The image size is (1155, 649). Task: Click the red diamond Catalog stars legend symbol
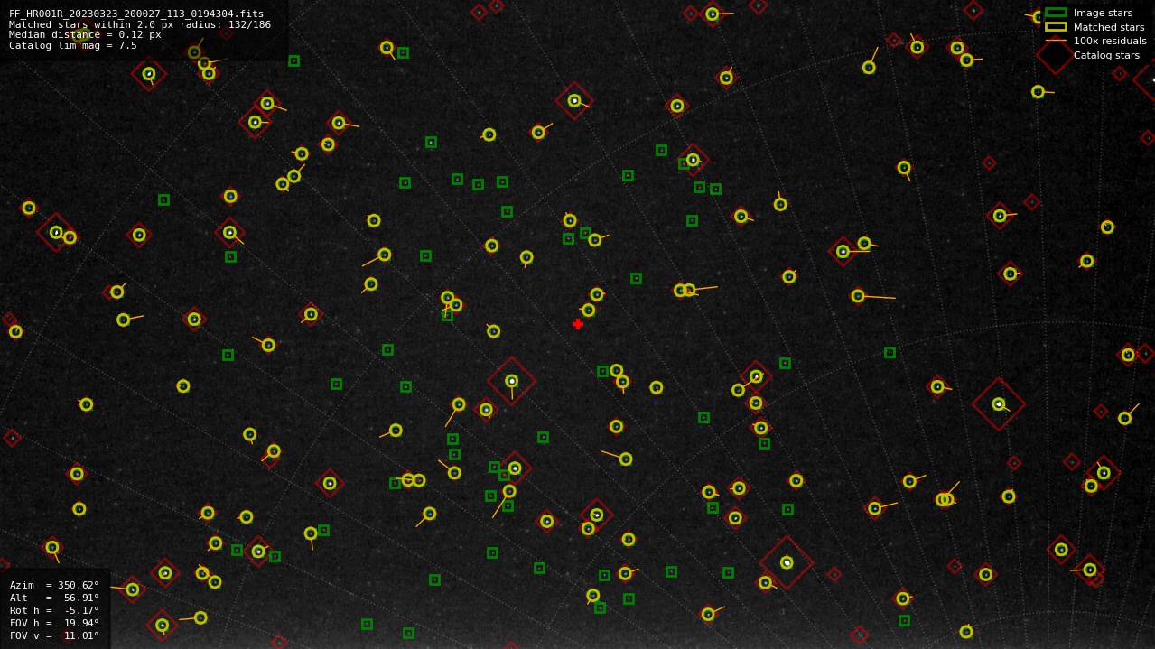click(1056, 55)
